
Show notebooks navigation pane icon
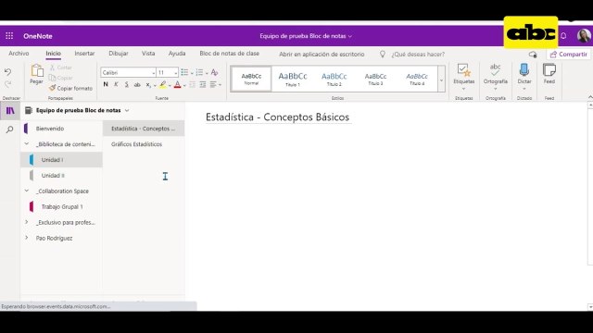pos(10,111)
